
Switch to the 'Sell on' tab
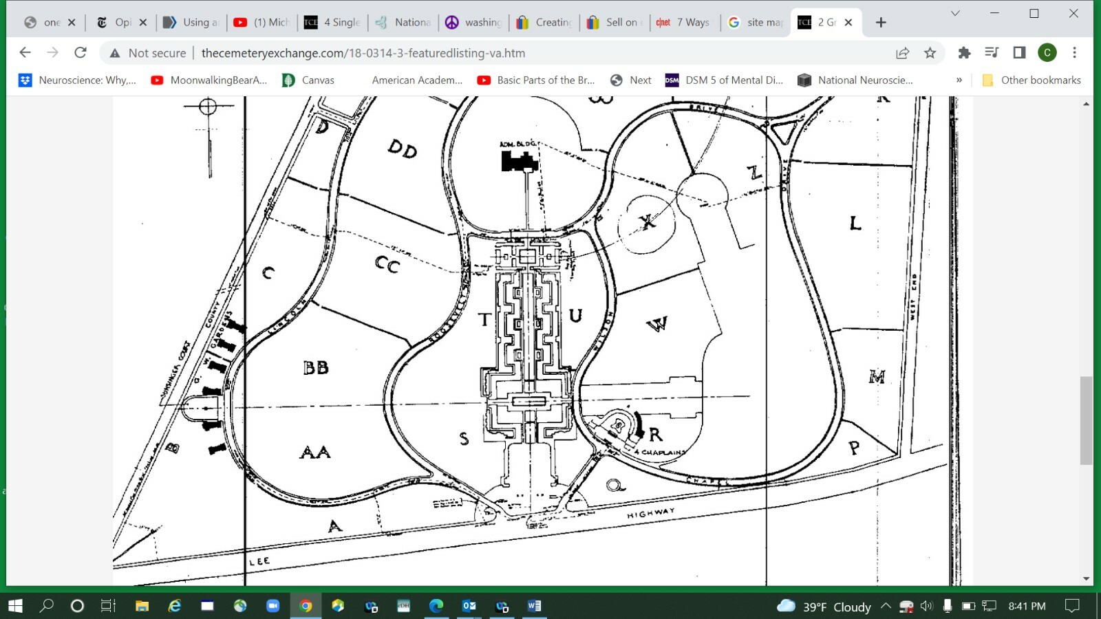click(614, 23)
